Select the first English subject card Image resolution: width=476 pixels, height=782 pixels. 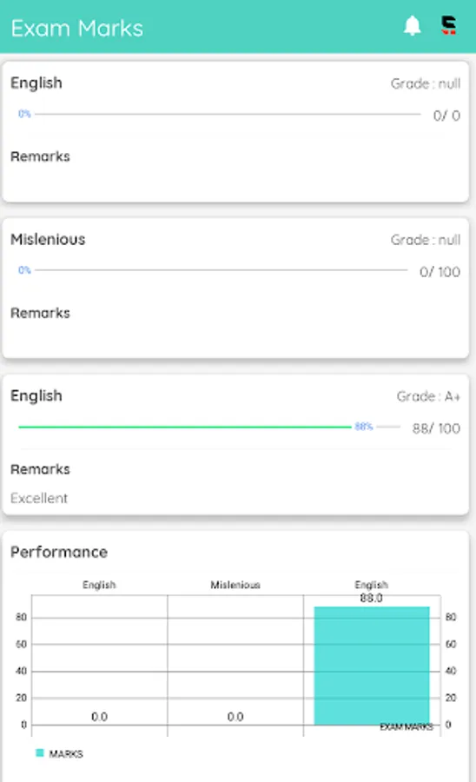click(x=235, y=132)
